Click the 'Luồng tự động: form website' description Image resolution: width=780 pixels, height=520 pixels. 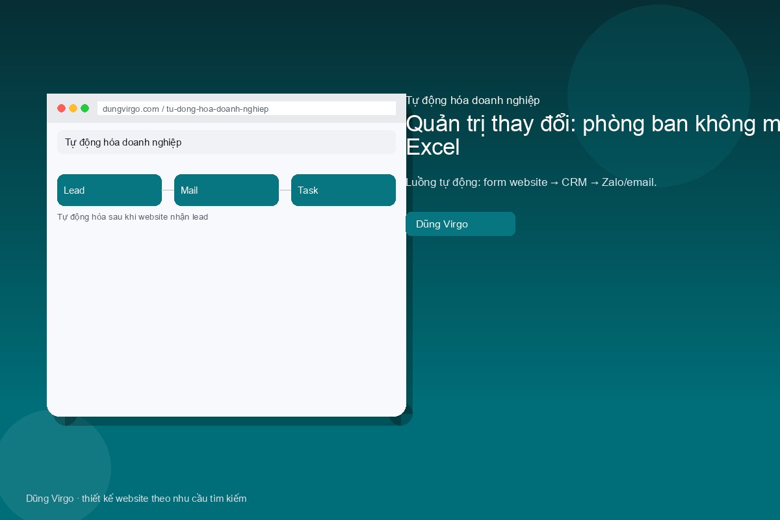click(531, 182)
